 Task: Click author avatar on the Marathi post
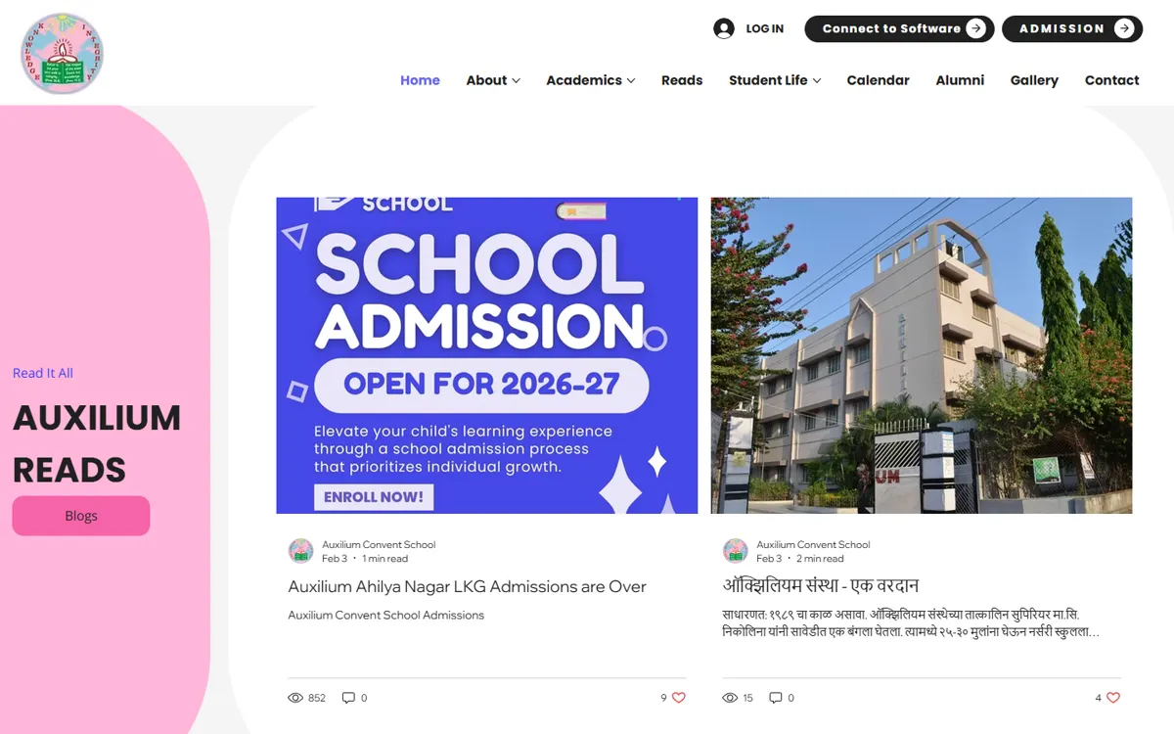click(735, 551)
